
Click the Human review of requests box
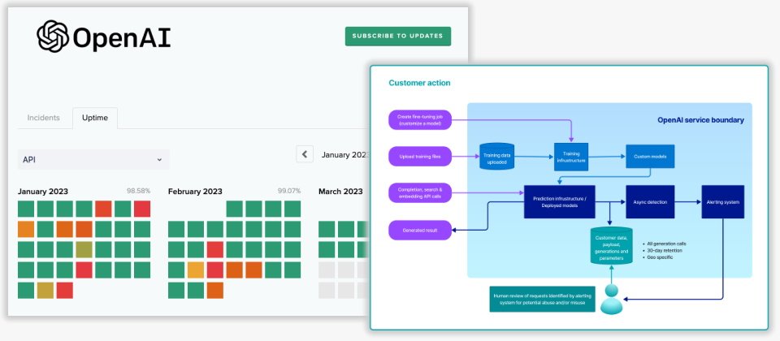[542, 299]
